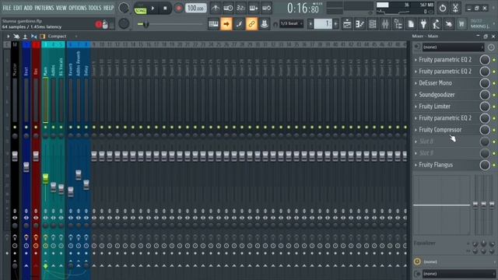The width and height of the screenshot is (498, 280).
Task: Toggle the 3-2-1 recording countdown icon
Action: (x=240, y=9)
